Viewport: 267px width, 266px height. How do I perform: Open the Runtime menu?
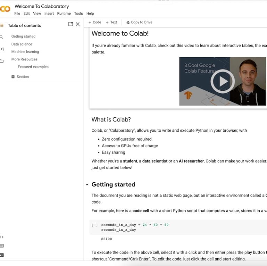(x=64, y=14)
